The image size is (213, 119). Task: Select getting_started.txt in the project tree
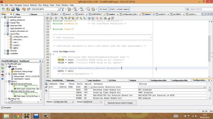[x=18, y=20]
